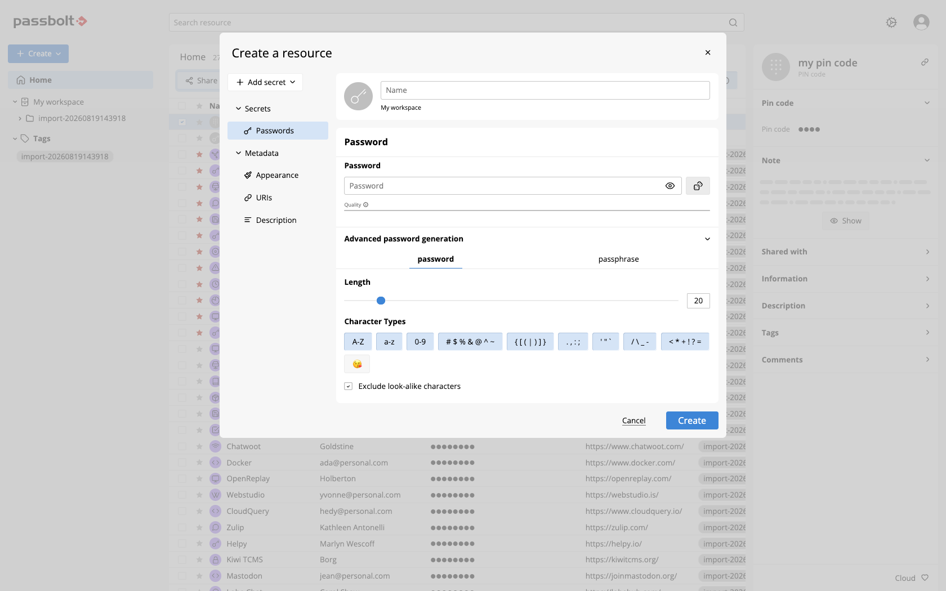Viewport: 946px width, 591px height.
Task: Toggle # $ % & @ ^ ~ character type
Action: (470, 342)
